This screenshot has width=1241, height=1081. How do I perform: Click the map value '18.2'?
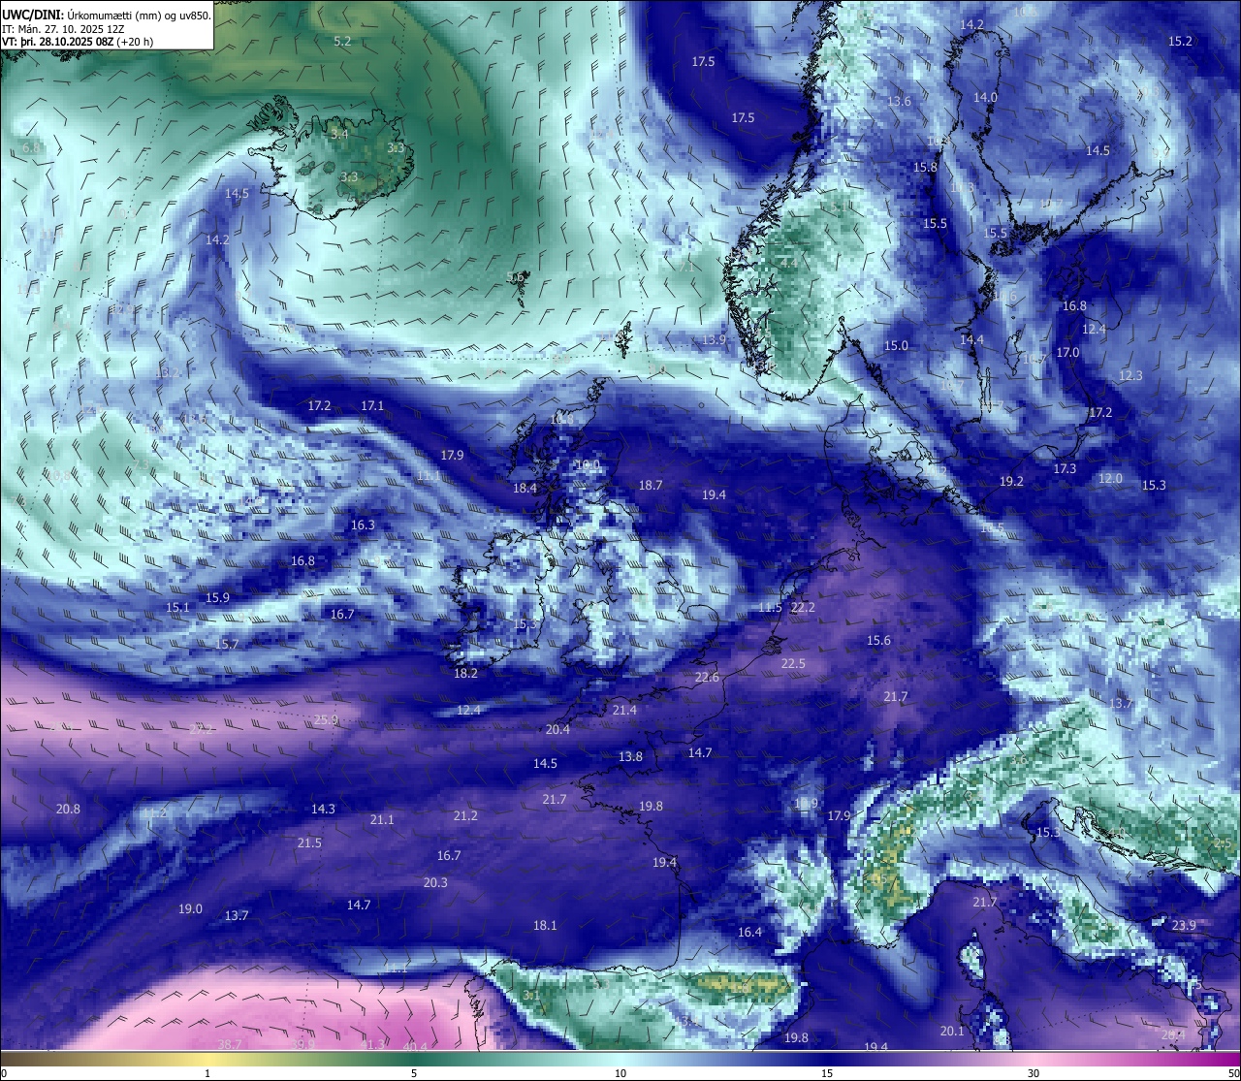[465, 674]
